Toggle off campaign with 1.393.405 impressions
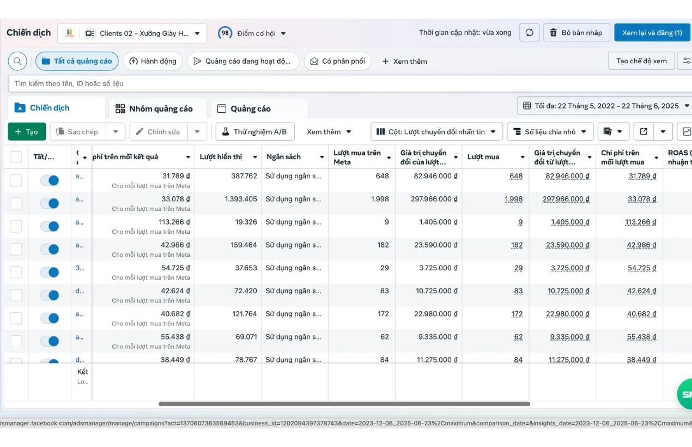The height and width of the screenshot is (447, 692). click(x=50, y=203)
